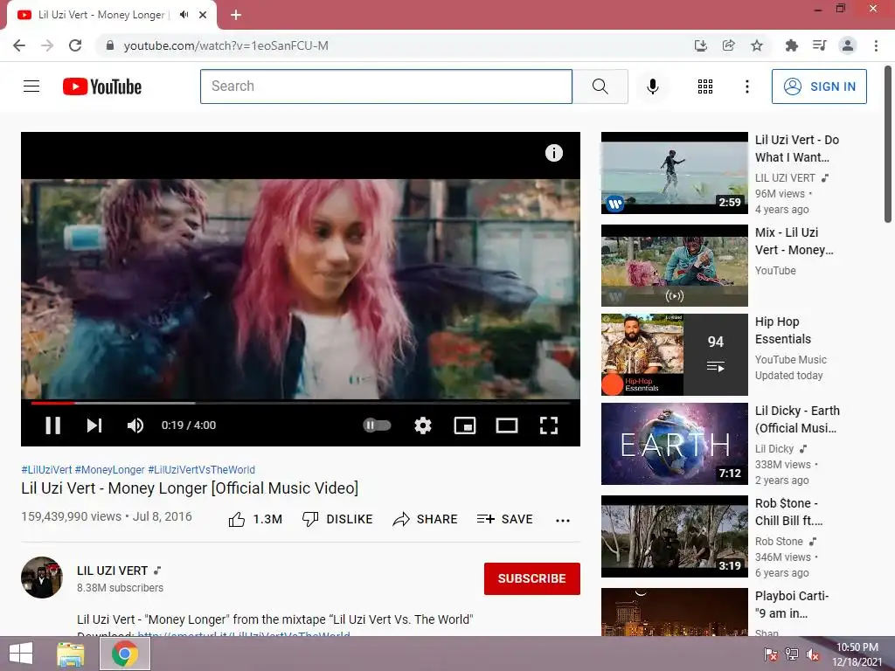Image resolution: width=895 pixels, height=671 pixels.
Task: Open the LIL UZI VERT channel avatar
Action: point(42,578)
